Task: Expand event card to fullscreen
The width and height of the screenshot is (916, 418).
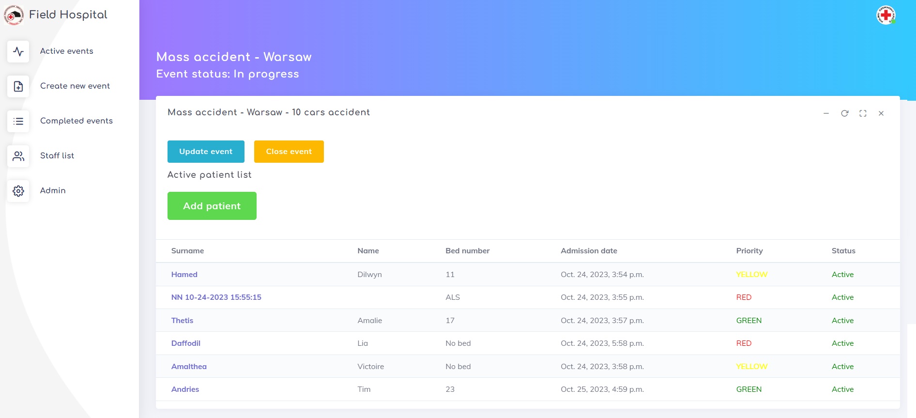Action: (863, 113)
